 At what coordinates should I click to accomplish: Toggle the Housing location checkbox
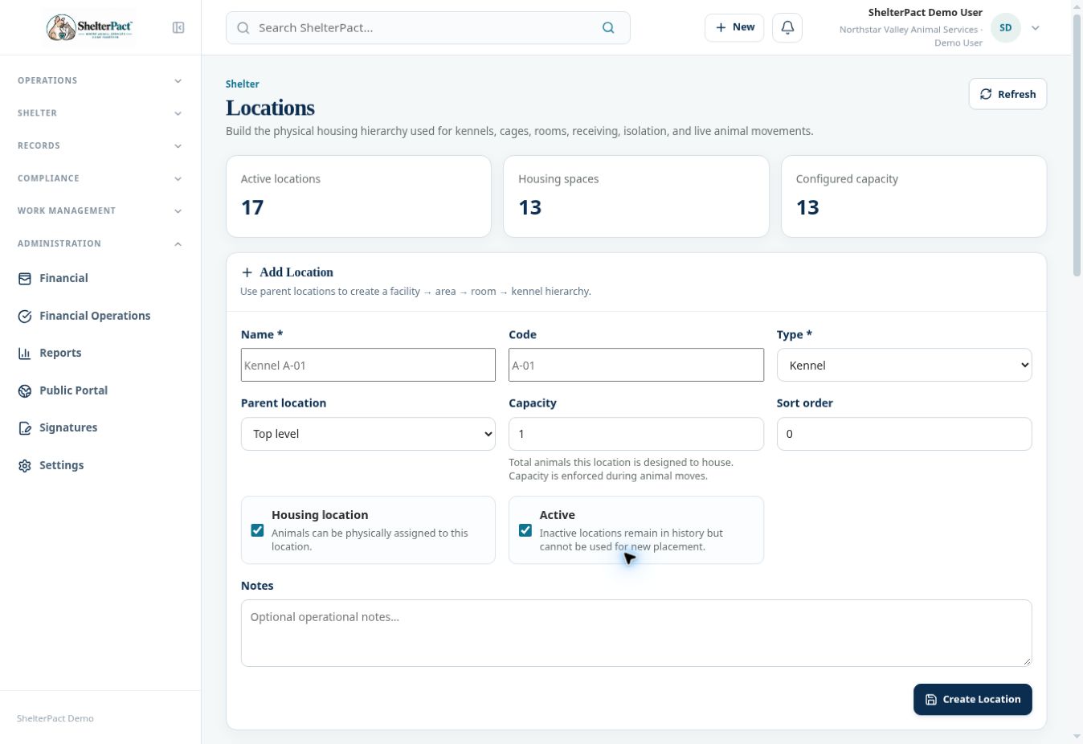click(x=257, y=530)
